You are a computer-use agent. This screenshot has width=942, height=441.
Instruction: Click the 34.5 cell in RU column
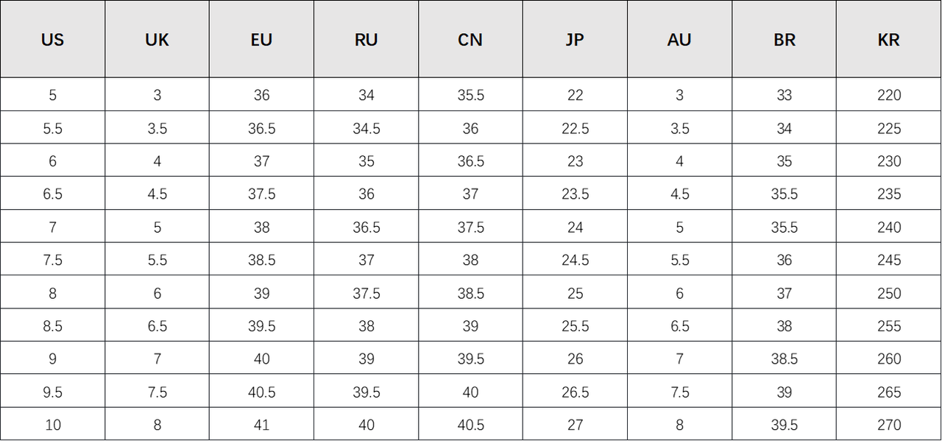tap(366, 129)
